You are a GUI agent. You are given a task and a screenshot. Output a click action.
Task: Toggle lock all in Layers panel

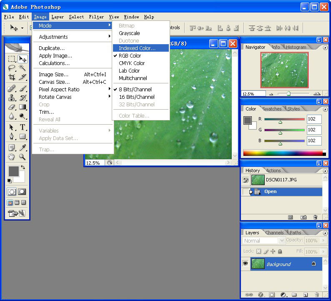point(280,251)
